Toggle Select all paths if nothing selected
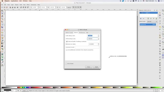This screenshot has width=164, height=92. (x=67, y=41)
